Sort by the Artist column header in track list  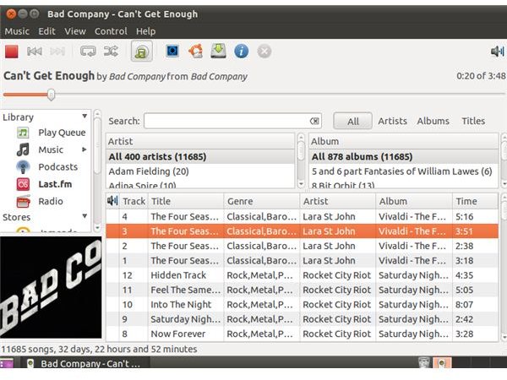coord(337,201)
